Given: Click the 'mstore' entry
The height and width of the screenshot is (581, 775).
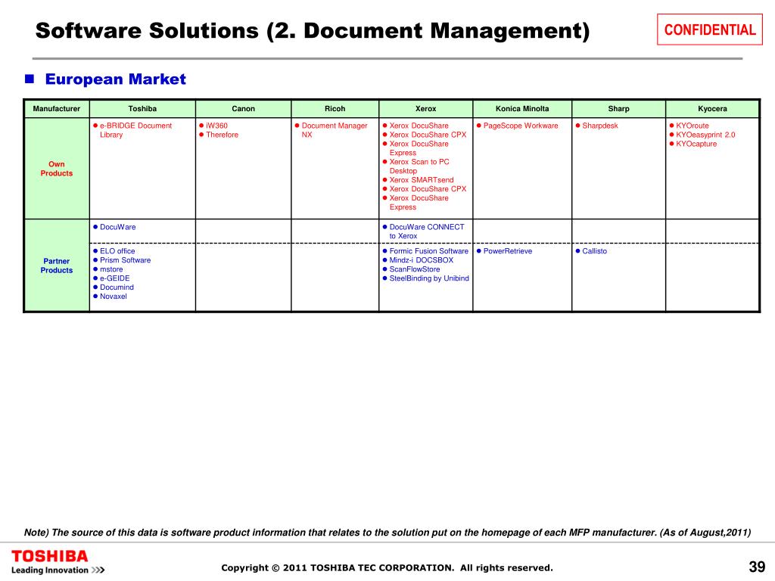Looking at the screenshot, I should point(111,269).
